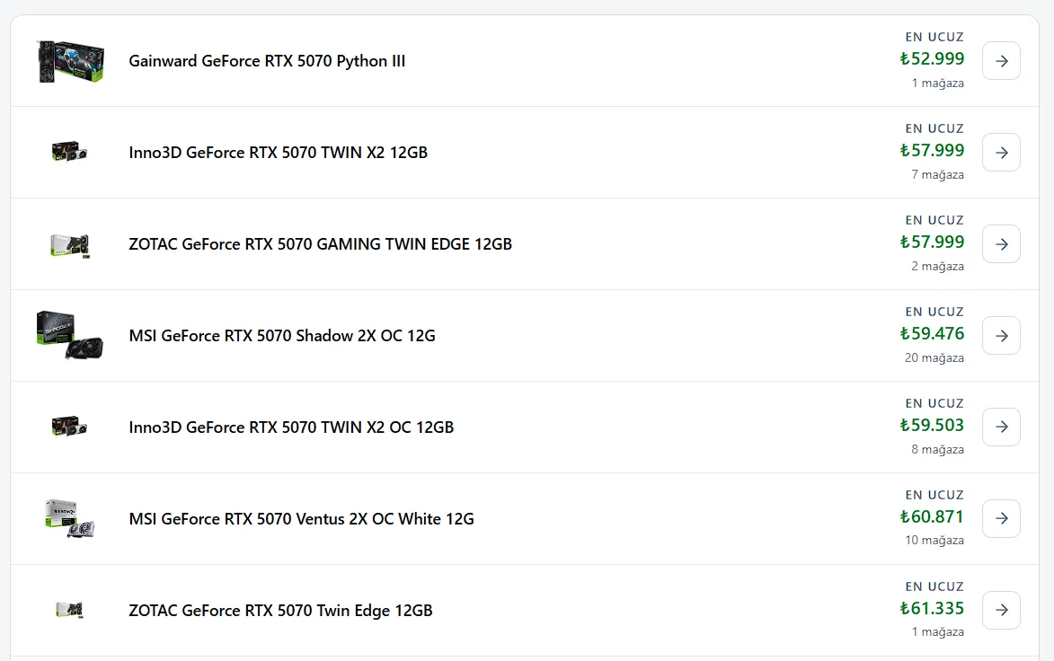Click the ZOTAC GAMING TWIN EDGE thumbnail

(x=70, y=244)
